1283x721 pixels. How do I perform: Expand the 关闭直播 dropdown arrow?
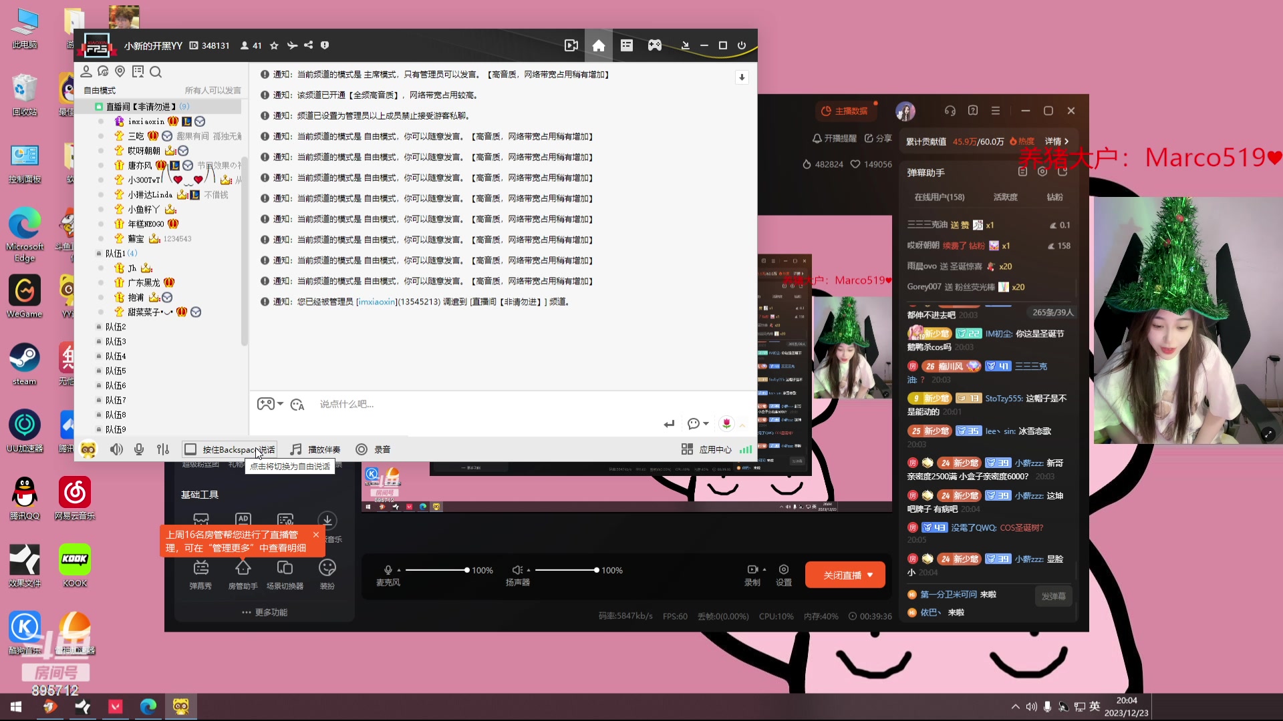point(870,575)
